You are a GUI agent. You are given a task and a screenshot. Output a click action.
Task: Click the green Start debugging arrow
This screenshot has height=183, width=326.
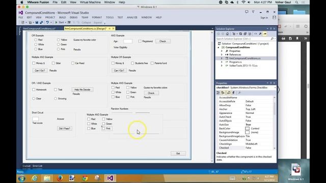(56, 22)
